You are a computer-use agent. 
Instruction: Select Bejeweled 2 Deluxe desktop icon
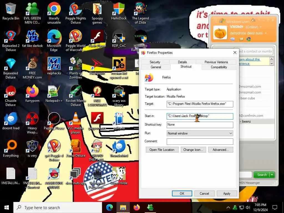pos(11,40)
